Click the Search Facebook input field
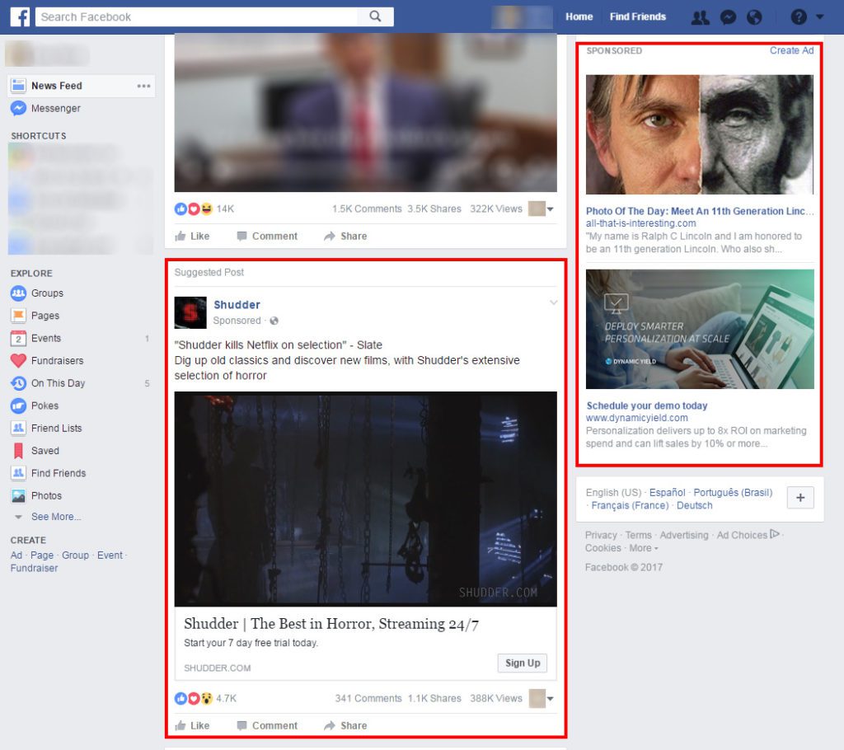 196,16
